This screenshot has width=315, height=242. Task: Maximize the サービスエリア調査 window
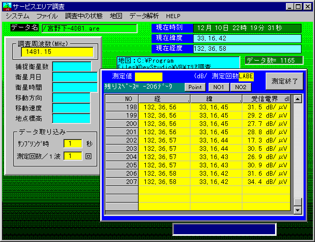[x=298, y=7]
